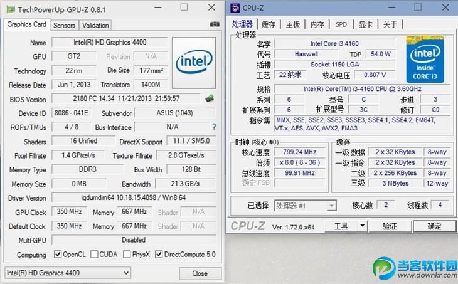Viewport: 458px width, 284px height.
Task: Click the Release Date value Jun 1, 2013
Action: (x=74, y=85)
